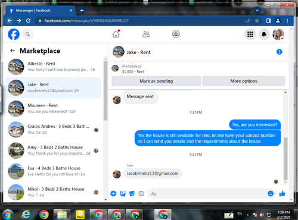Click the volume icon in system tray
The height and width of the screenshot is (220, 298).
pyautogui.click(x=262, y=215)
